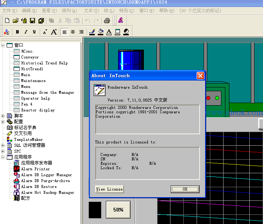Click the red indicator light on panel
263x224 pixels.
[x=208, y=98]
